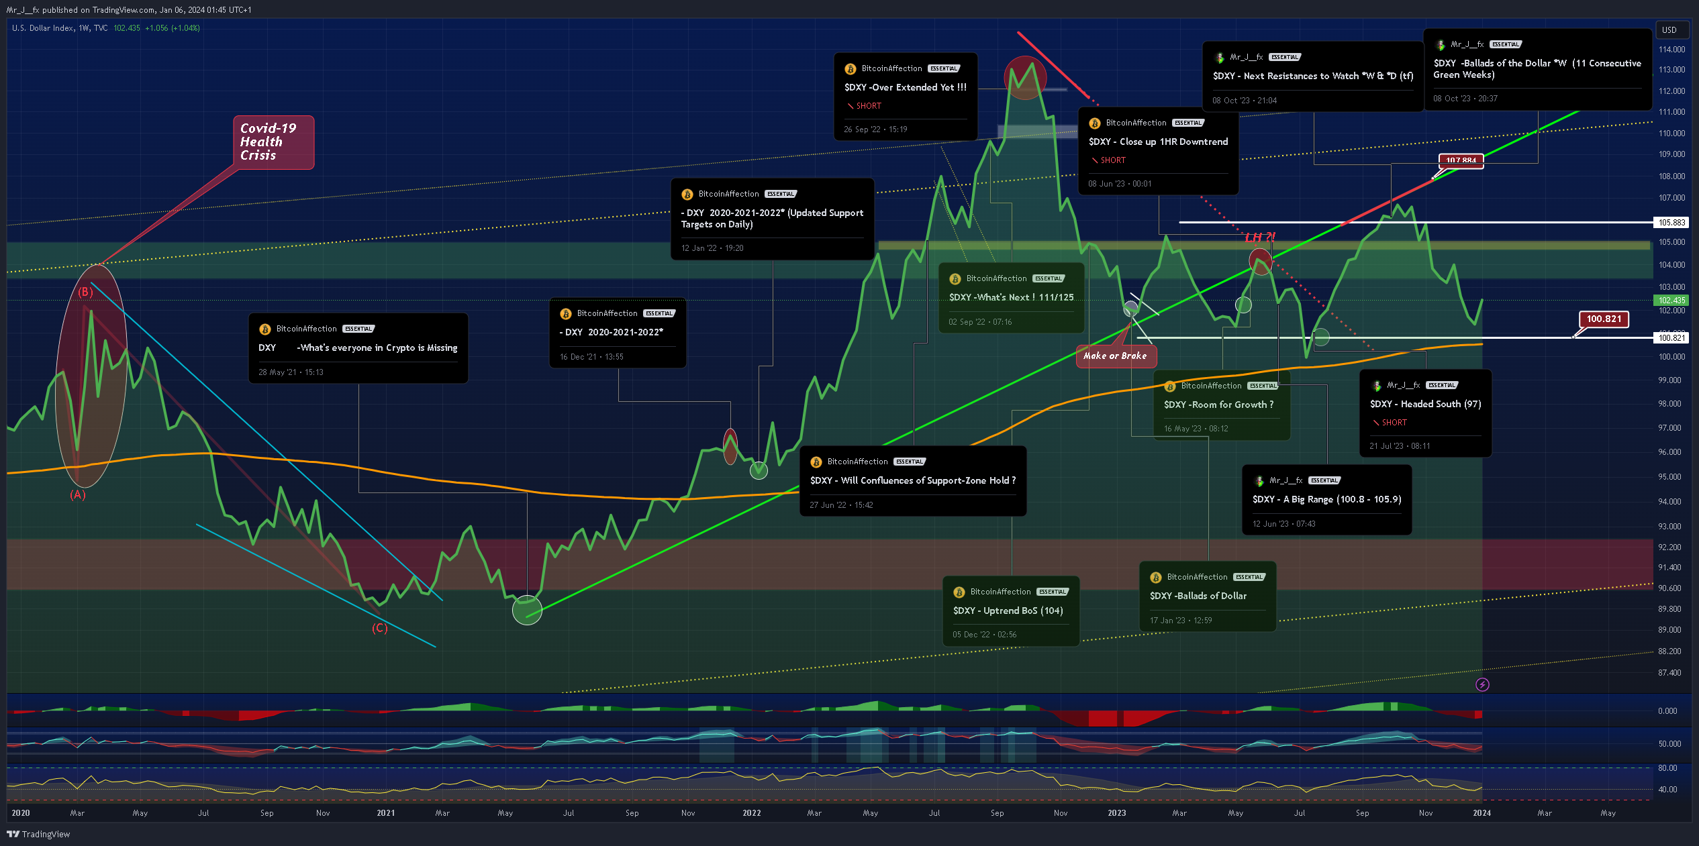Click the Mr_J__fx avatar on 'A Big Range' card
The width and height of the screenshot is (1699, 846).
click(x=1259, y=481)
